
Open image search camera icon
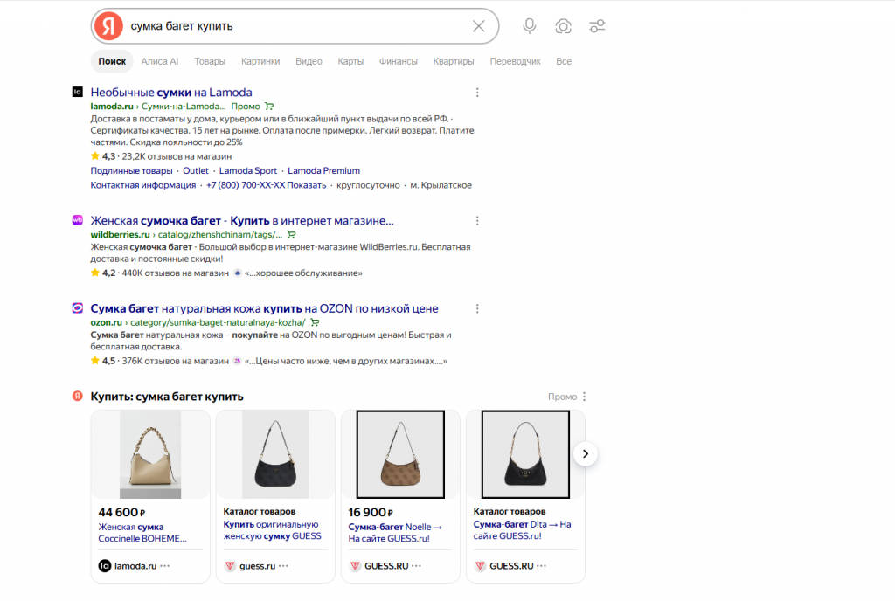pyautogui.click(x=564, y=26)
